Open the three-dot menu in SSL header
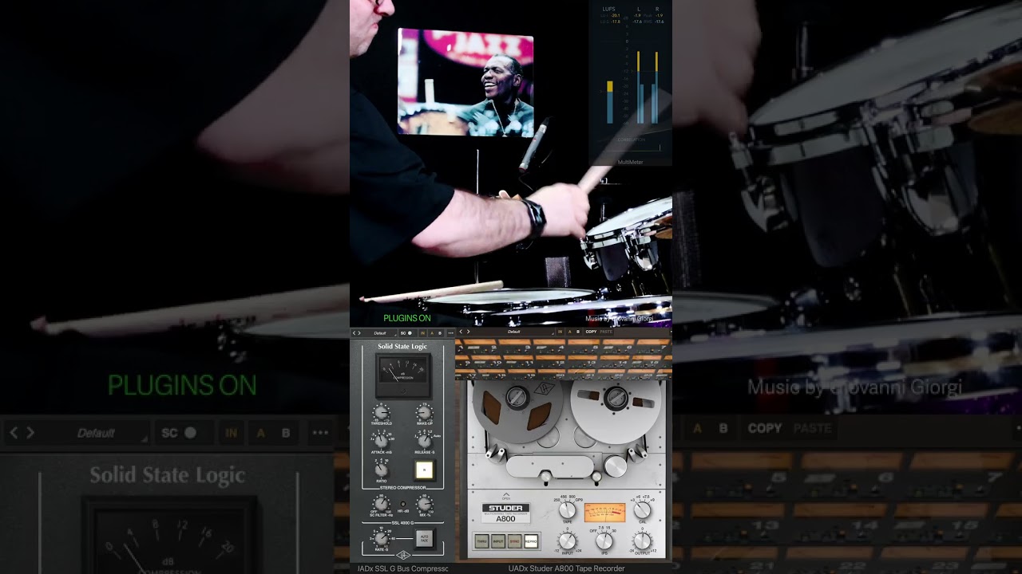 click(450, 332)
